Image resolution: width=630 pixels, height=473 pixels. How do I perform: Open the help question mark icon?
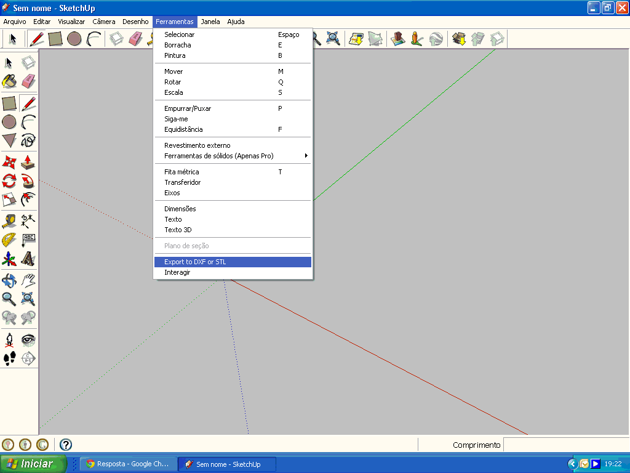(65, 445)
